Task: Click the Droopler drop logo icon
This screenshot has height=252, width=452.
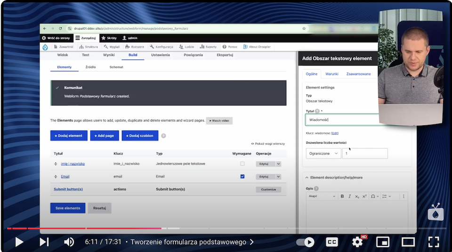Action: click(x=45, y=47)
